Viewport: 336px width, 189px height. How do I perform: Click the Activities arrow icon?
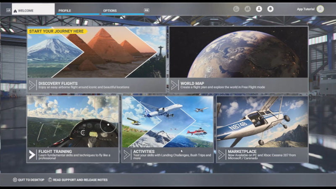point(127,155)
